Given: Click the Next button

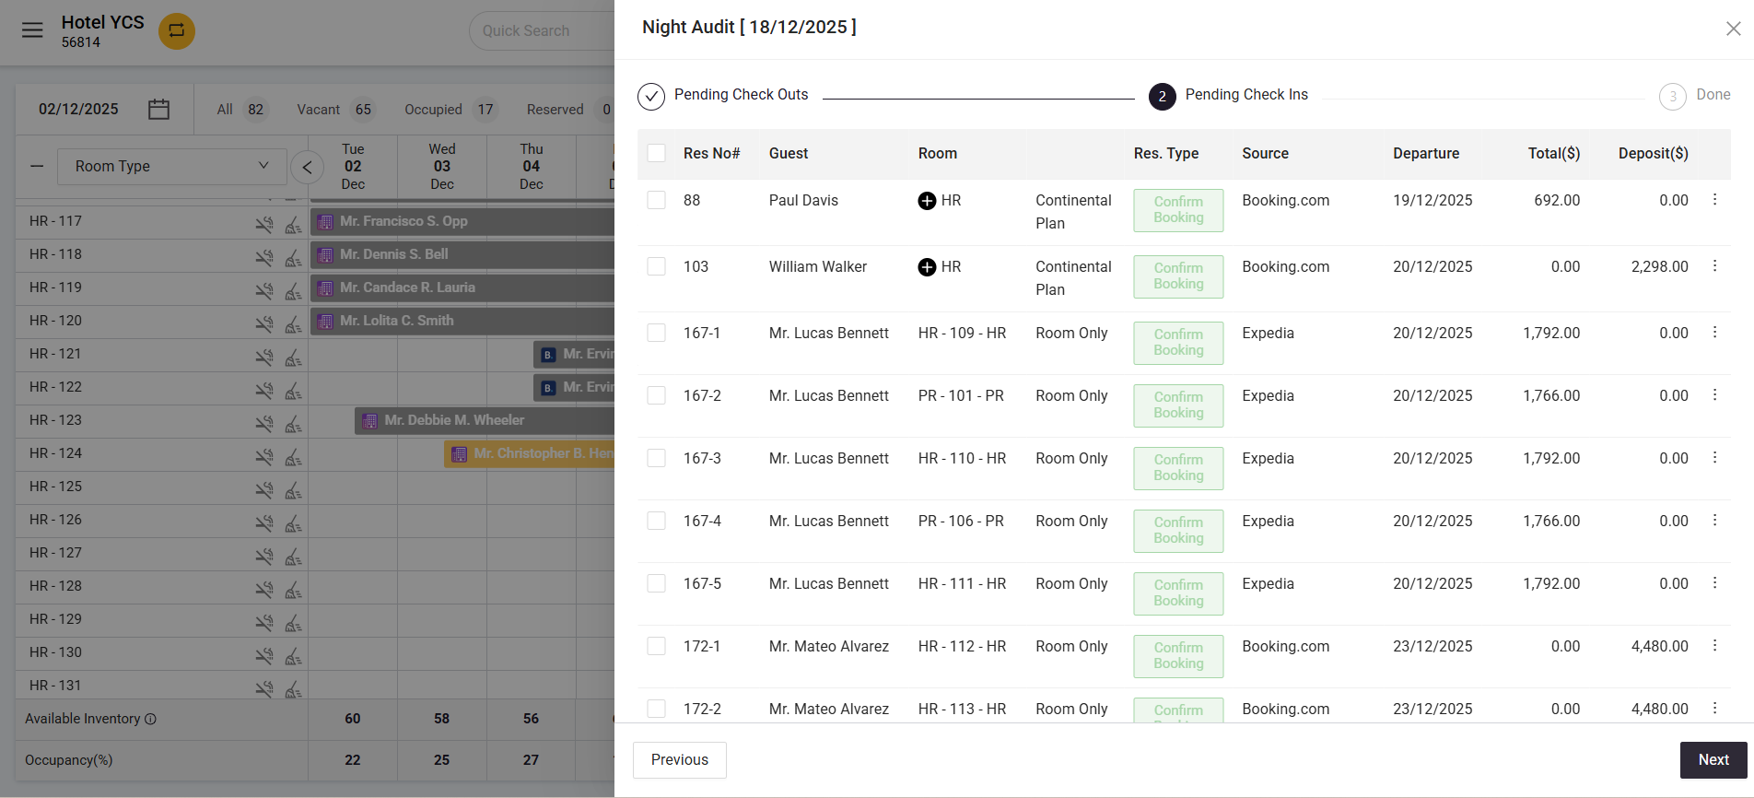Looking at the screenshot, I should [1713, 760].
